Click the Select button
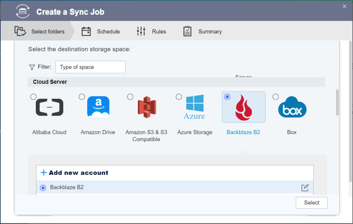Viewport: 353px width, 224px height. click(312, 203)
